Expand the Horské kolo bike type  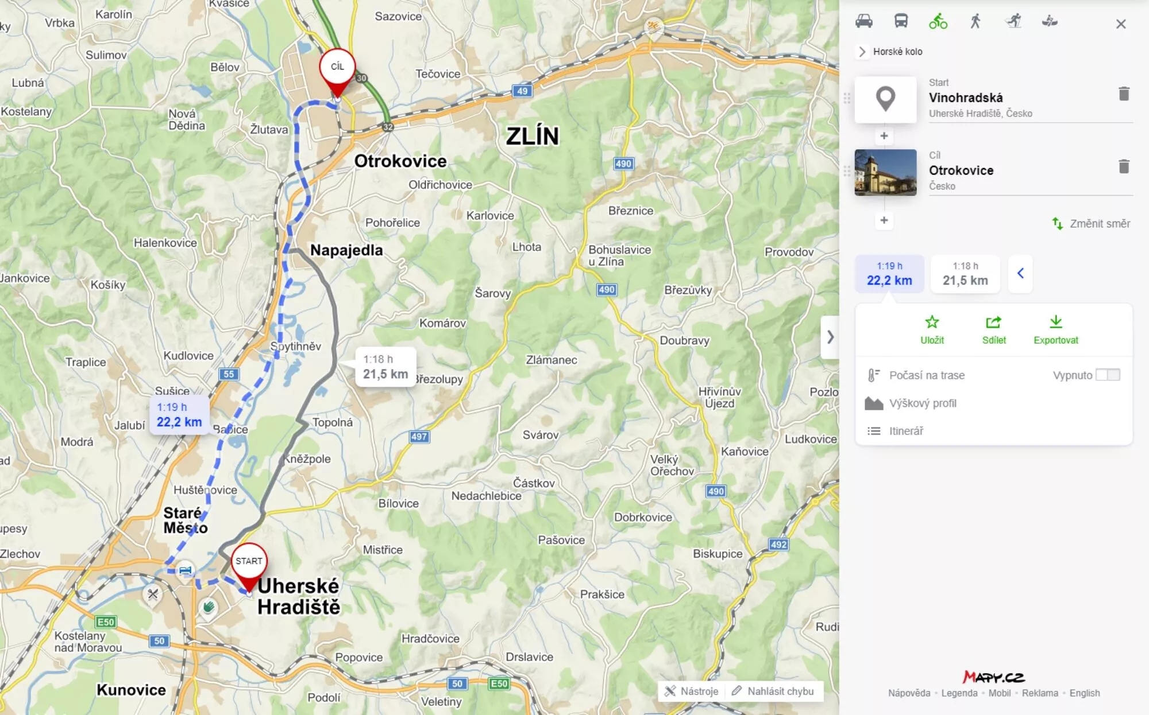tap(890, 52)
